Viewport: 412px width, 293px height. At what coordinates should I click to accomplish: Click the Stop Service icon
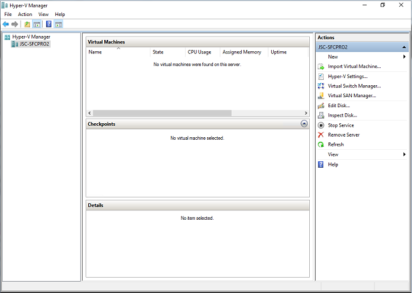tap(321, 125)
